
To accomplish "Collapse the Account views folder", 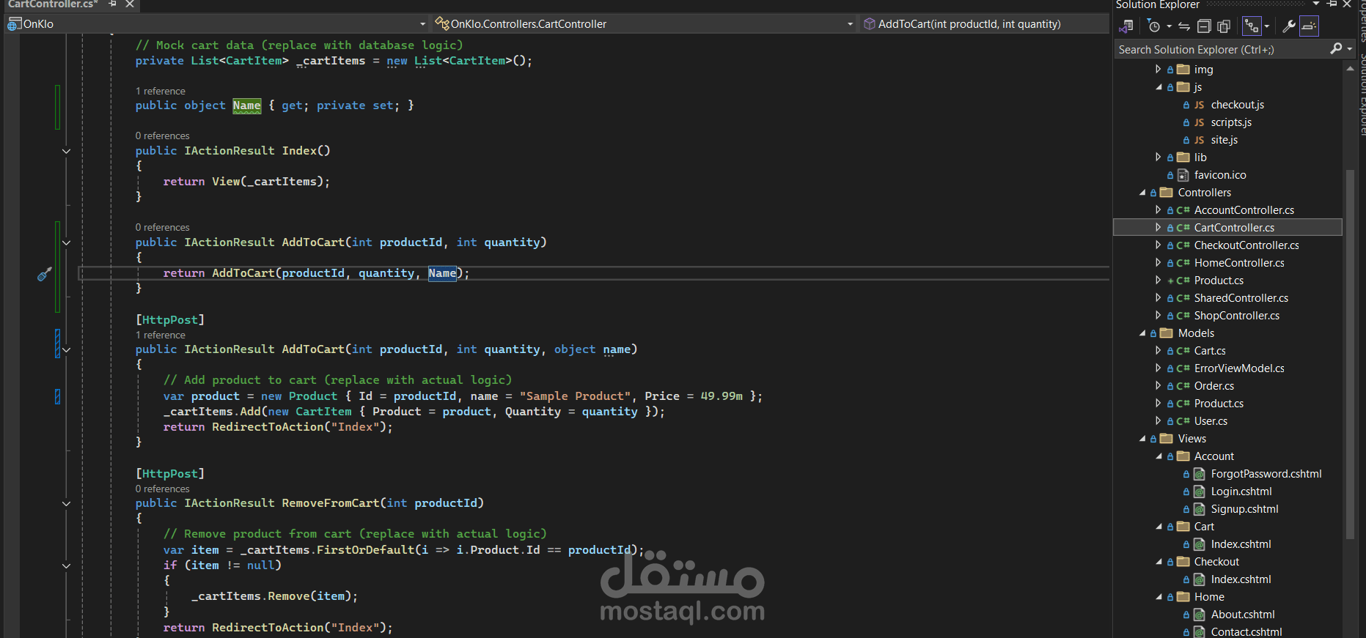I will tap(1158, 456).
